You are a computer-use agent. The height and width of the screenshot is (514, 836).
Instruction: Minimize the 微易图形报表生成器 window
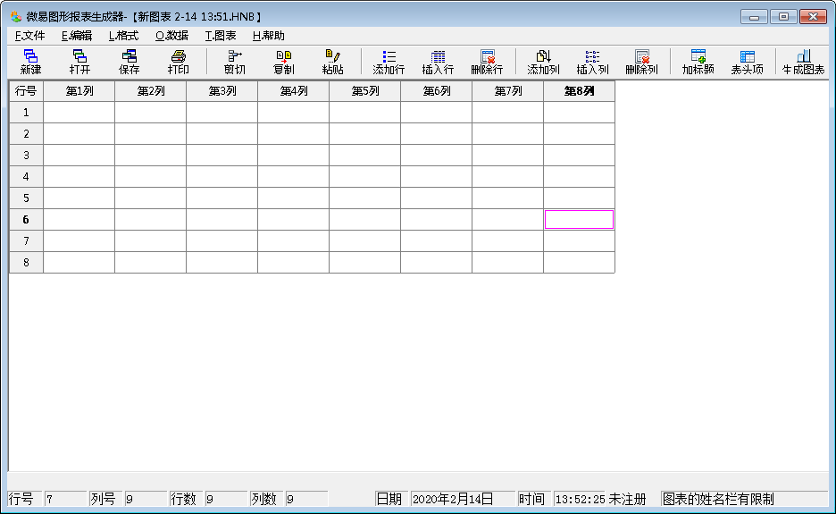[x=754, y=17]
